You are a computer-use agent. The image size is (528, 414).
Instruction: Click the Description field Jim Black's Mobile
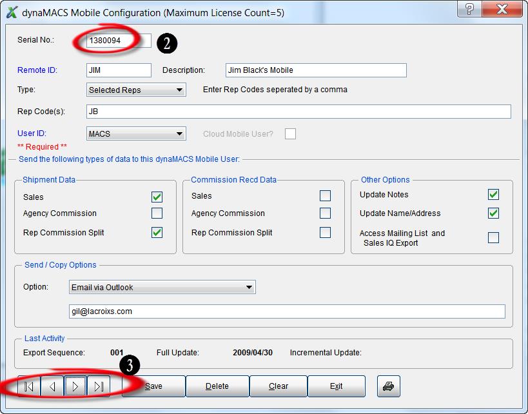(x=316, y=70)
